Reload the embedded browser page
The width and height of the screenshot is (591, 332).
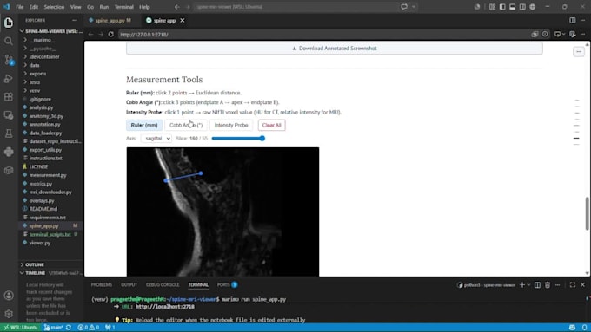[x=111, y=34]
